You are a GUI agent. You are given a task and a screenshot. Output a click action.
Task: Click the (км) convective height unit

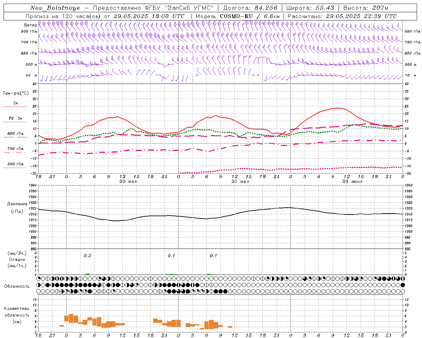(17, 321)
